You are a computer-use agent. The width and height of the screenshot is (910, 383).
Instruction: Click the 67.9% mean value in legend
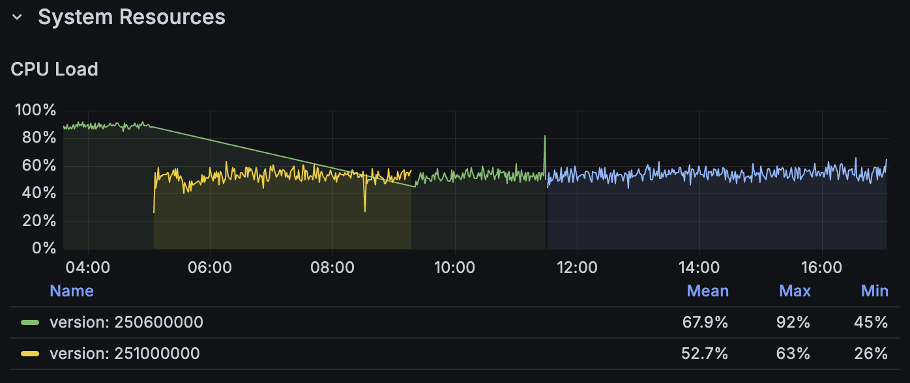tap(708, 322)
